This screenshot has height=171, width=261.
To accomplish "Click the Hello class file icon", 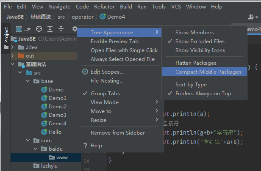I will click(x=44, y=132).
